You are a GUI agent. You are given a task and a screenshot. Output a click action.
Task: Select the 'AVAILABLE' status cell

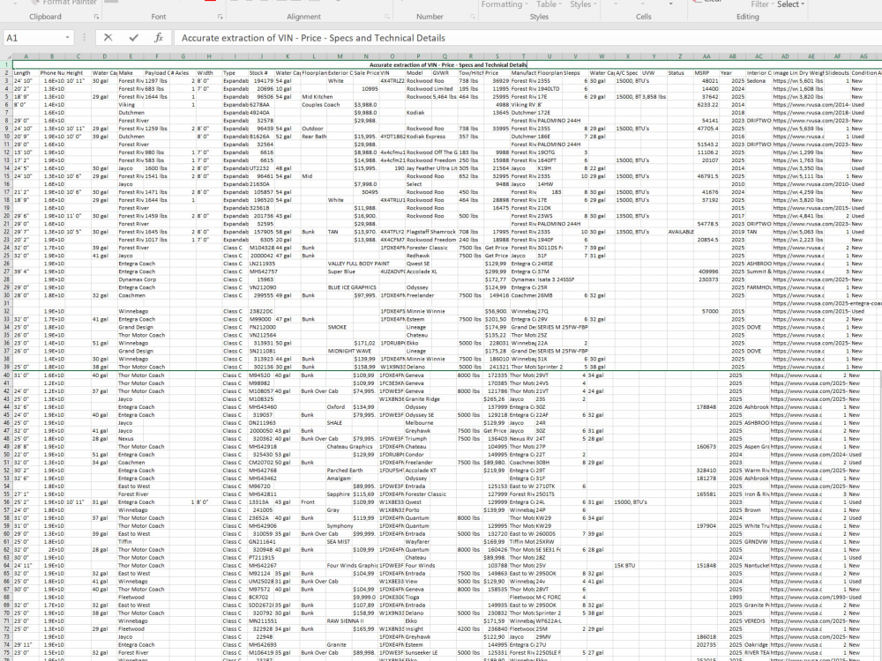[681, 232]
